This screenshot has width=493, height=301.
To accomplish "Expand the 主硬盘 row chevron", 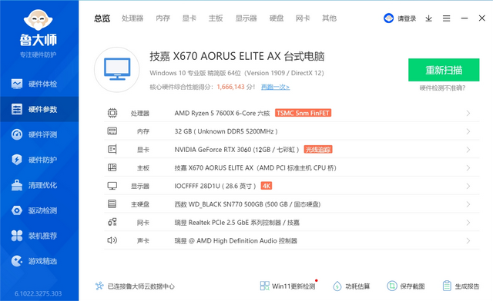I will pyautogui.click(x=468, y=204).
